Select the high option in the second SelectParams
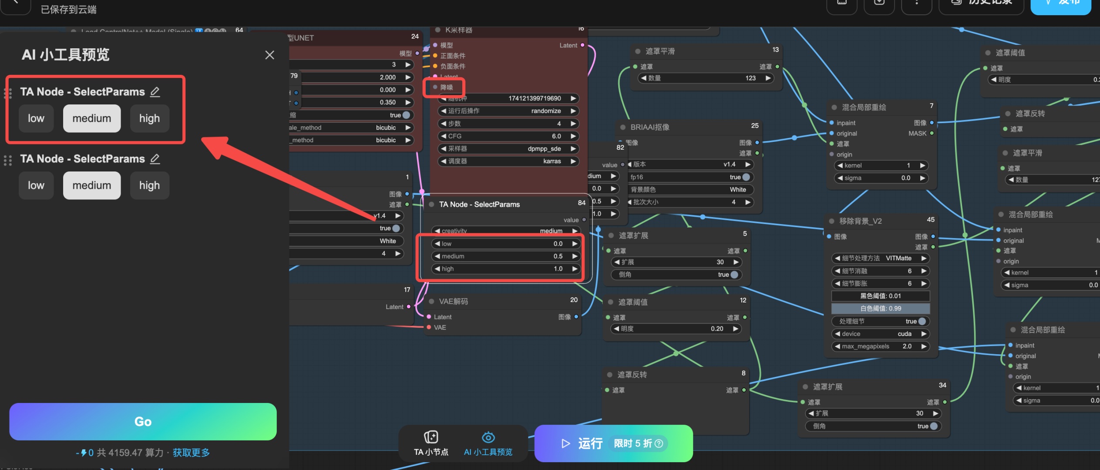1100x470 pixels. click(149, 185)
